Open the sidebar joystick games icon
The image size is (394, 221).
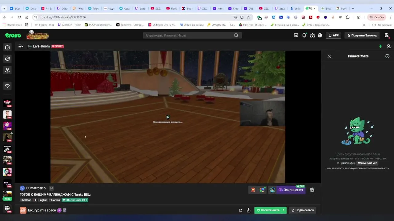coord(7,70)
